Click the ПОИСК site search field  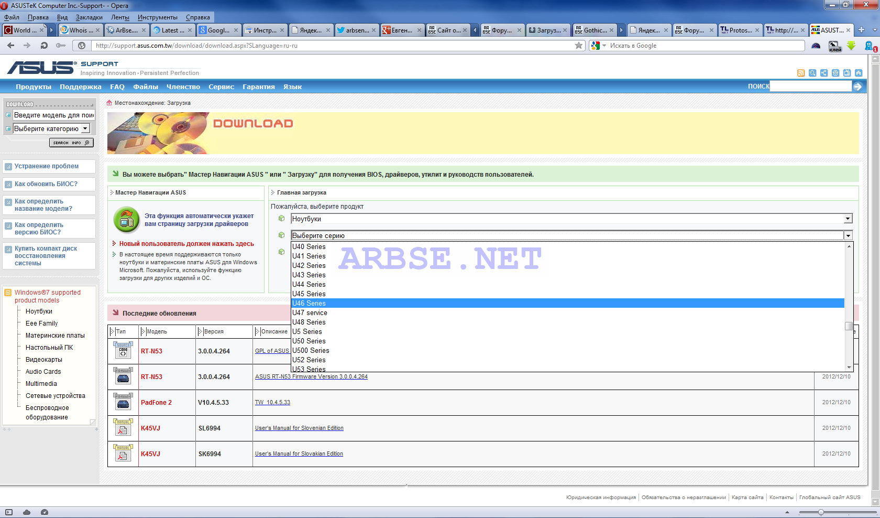click(810, 87)
